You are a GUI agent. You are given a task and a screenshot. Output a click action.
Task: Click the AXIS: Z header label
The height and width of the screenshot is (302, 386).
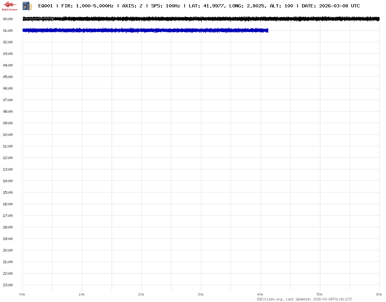coord(132,6)
